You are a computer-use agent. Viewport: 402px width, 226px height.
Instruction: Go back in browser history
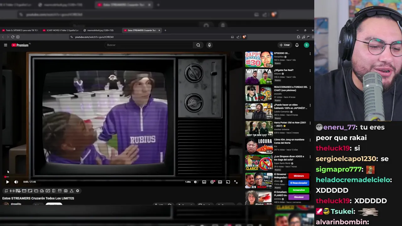[x=3, y=37]
